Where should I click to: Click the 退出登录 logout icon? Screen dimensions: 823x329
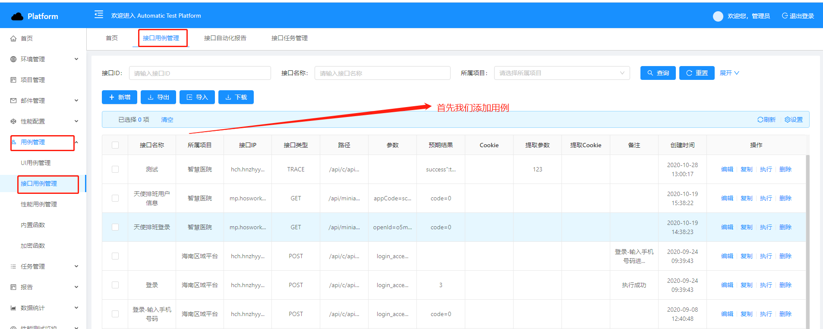point(785,16)
